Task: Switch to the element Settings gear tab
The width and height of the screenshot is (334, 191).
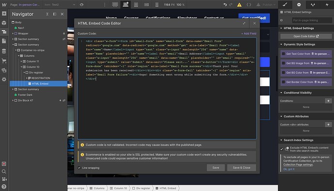Action: (x=299, y=4)
